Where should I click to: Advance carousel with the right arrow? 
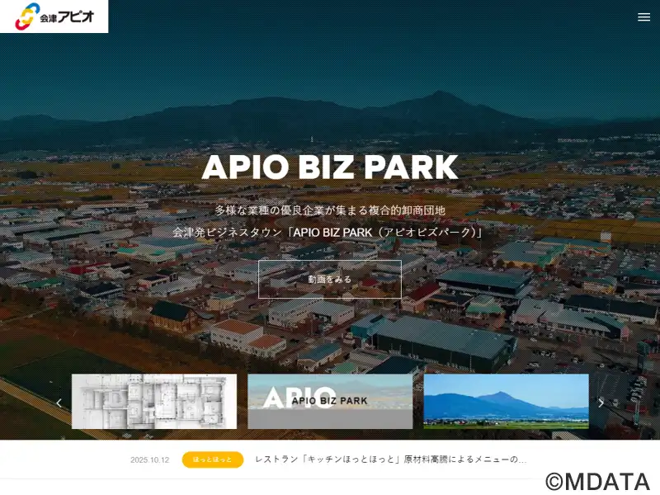coord(601,403)
